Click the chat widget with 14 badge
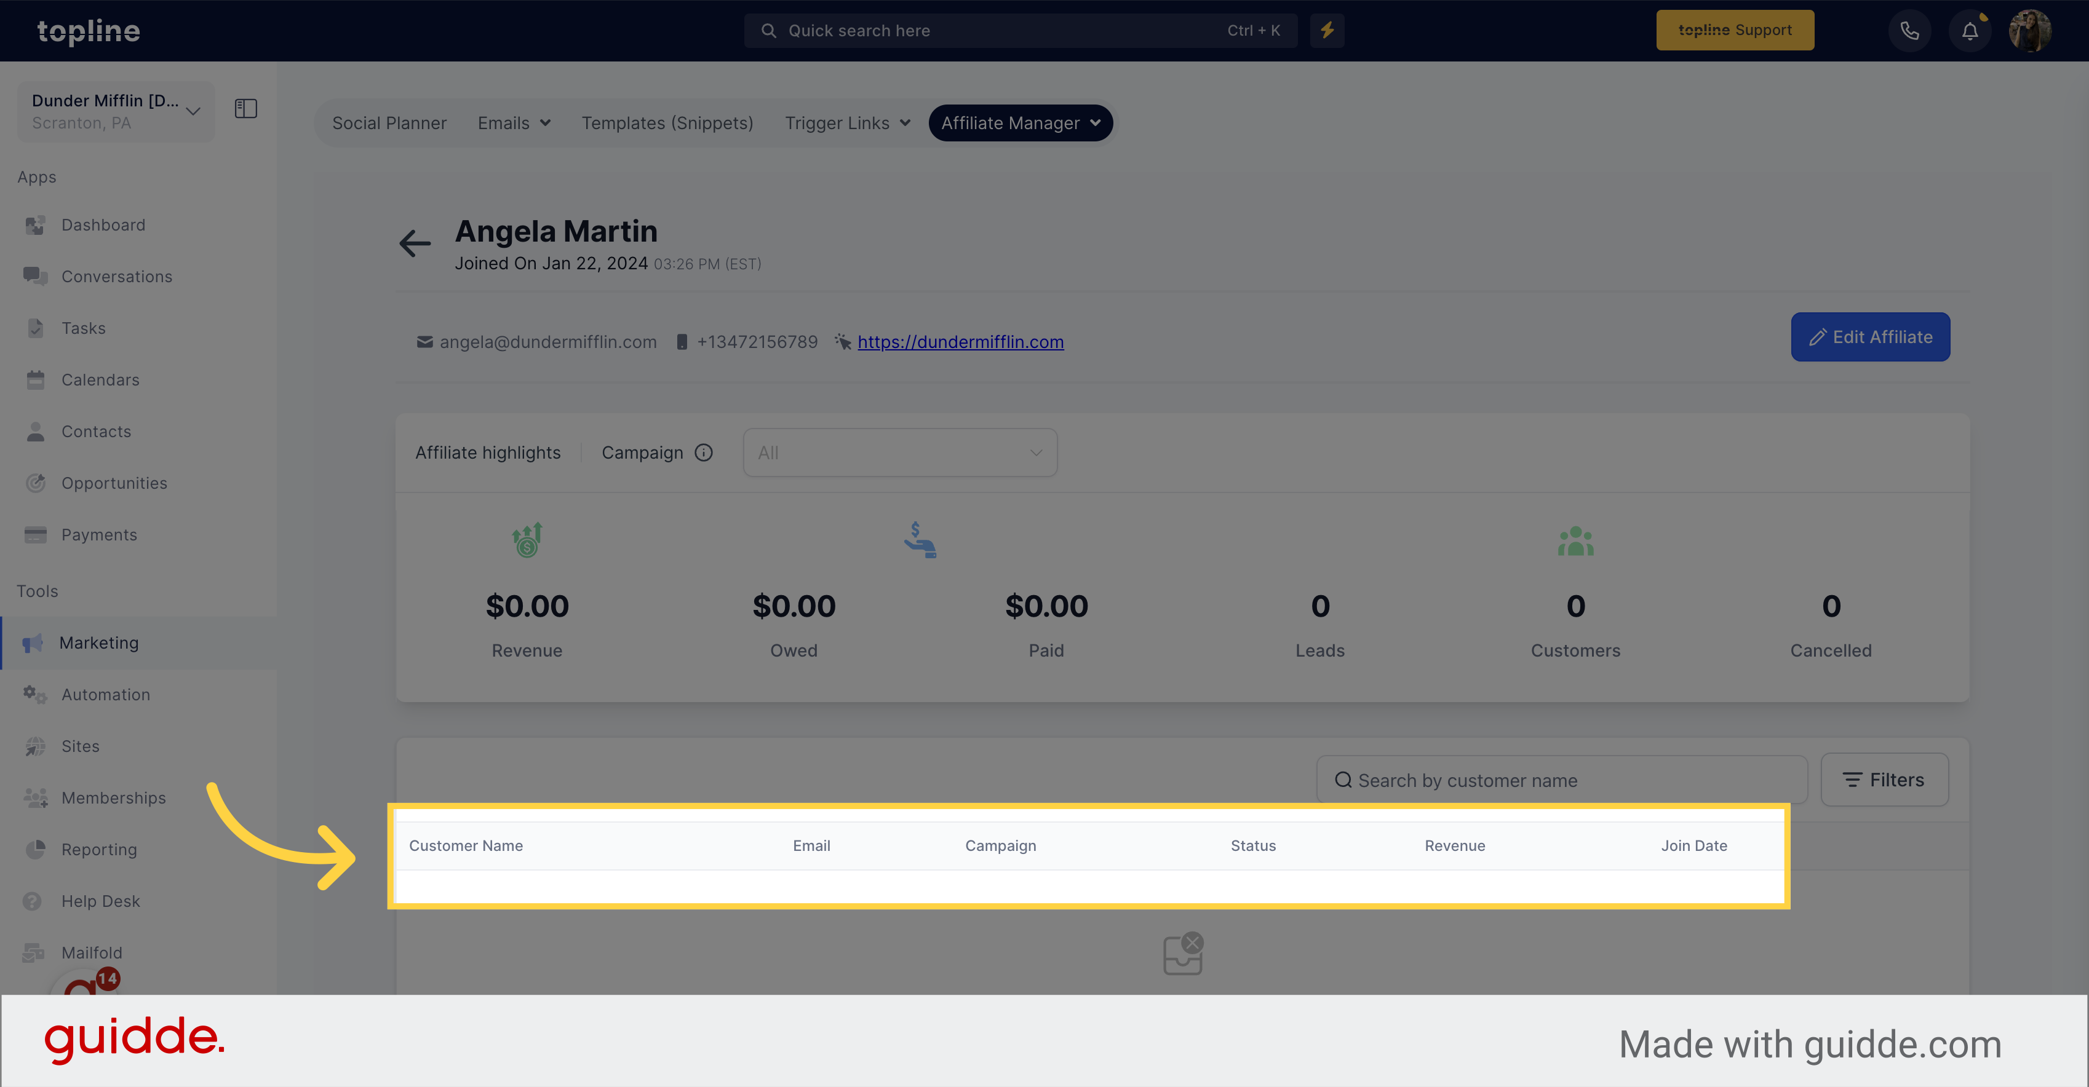 (x=85, y=982)
